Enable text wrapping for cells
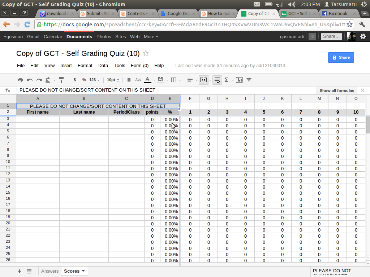Viewport: 370px width, 277px height. coord(217,80)
